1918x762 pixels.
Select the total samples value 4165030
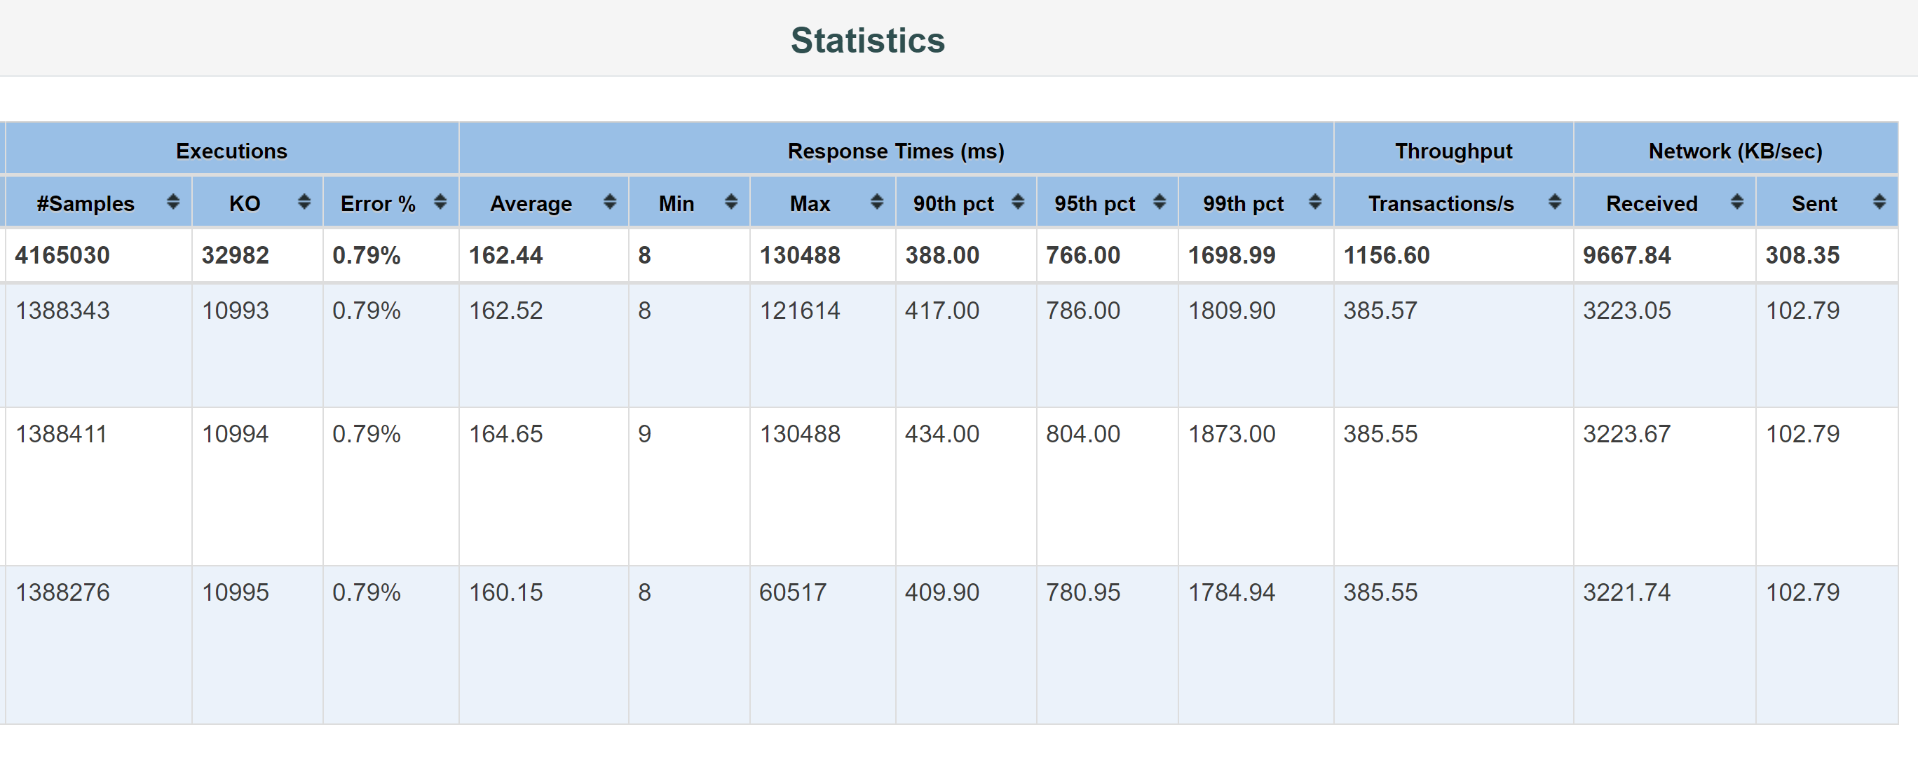[62, 255]
